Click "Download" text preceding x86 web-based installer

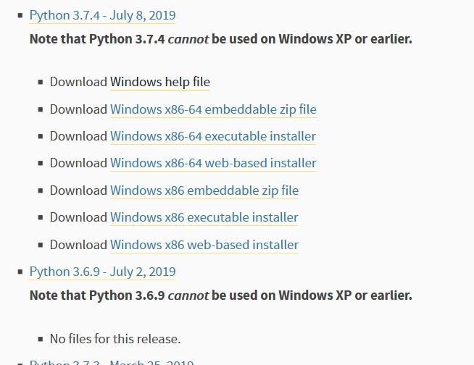click(78, 245)
